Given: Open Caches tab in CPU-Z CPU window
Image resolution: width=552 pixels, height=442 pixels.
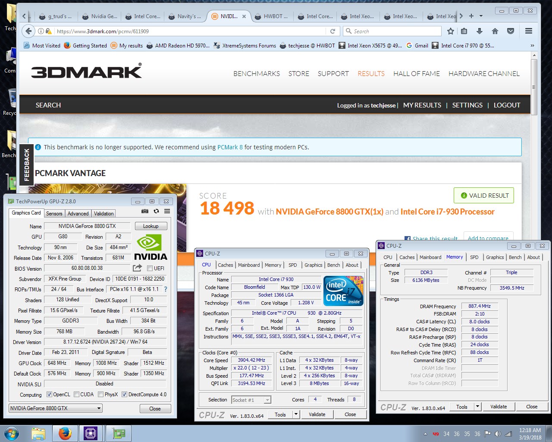Looking at the screenshot, I should pyautogui.click(x=226, y=265).
